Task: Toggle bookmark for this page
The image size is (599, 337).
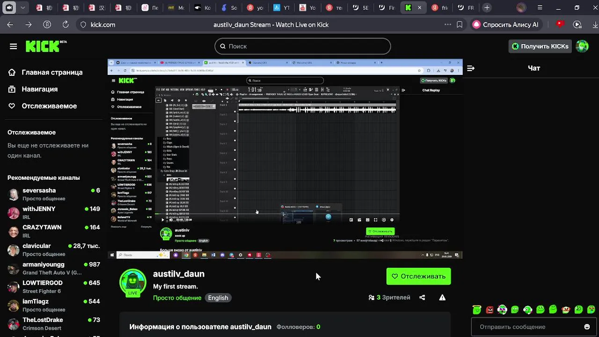Action: click(460, 25)
